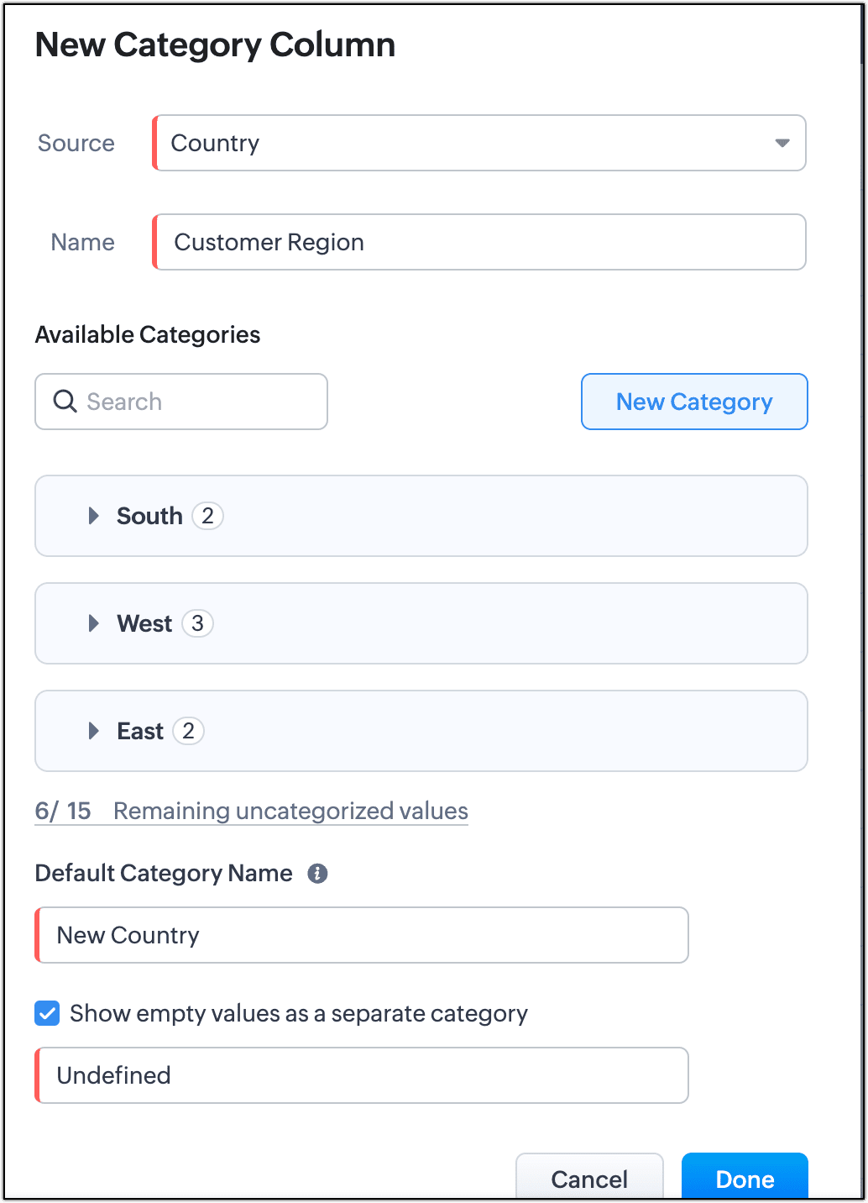Click the Default Category Name info icon
The width and height of the screenshot is (868, 1203).
(317, 874)
